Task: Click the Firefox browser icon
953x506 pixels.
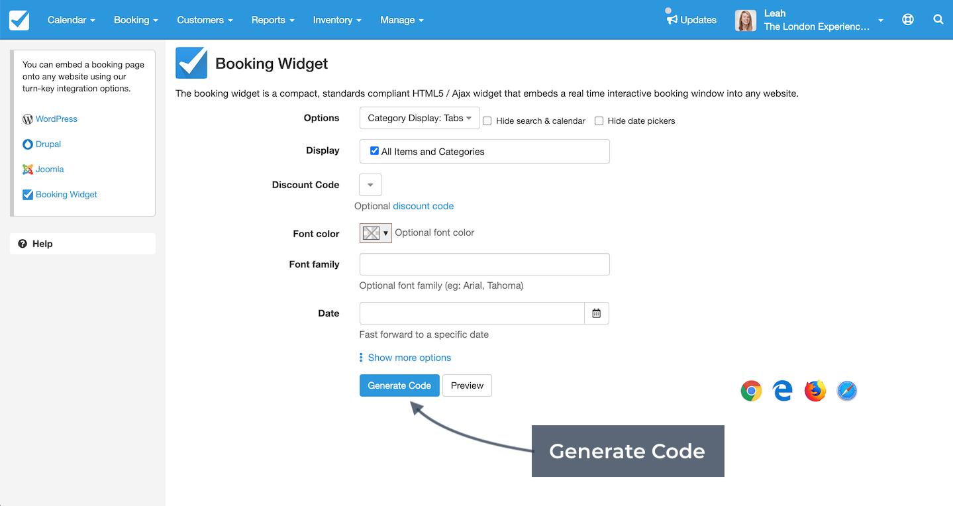Action: pos(815,391)
